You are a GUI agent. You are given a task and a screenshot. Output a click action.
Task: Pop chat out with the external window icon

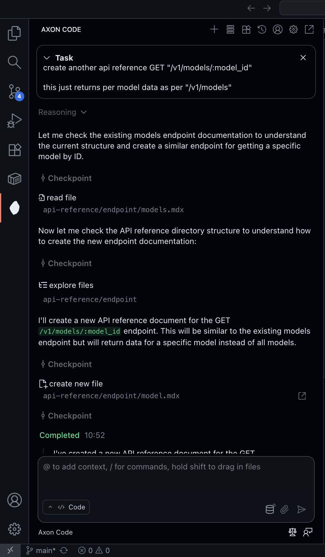(x=309, y=29)
